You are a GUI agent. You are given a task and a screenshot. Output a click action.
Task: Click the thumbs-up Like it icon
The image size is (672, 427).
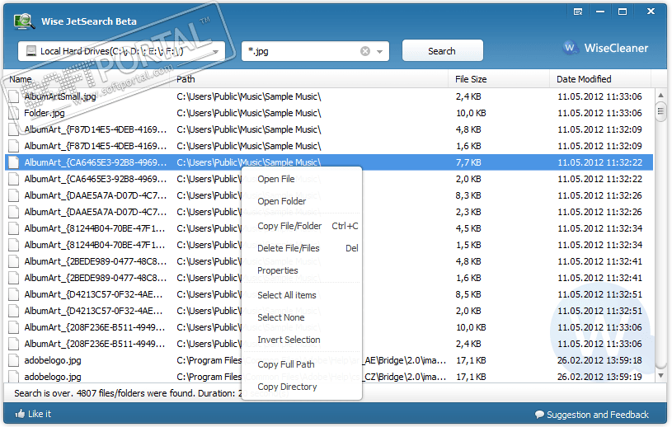pyautogui.click(x=20, y=414)
